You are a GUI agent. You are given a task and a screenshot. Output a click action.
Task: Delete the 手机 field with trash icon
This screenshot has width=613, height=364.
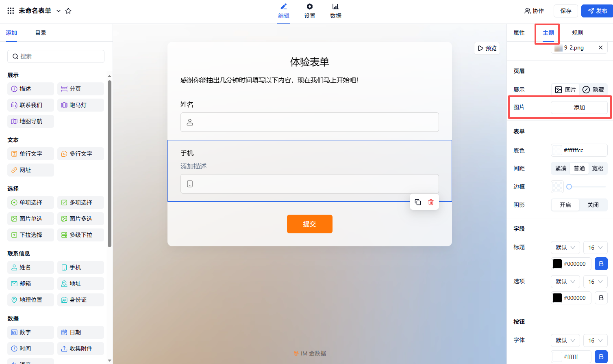coord(431,202)
